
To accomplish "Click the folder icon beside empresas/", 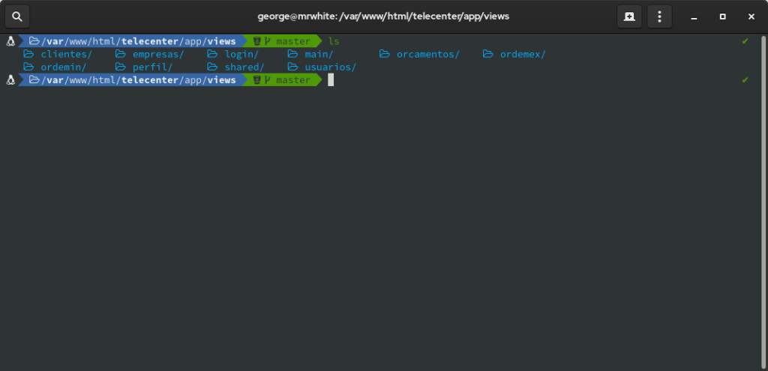I will (121, 54).
